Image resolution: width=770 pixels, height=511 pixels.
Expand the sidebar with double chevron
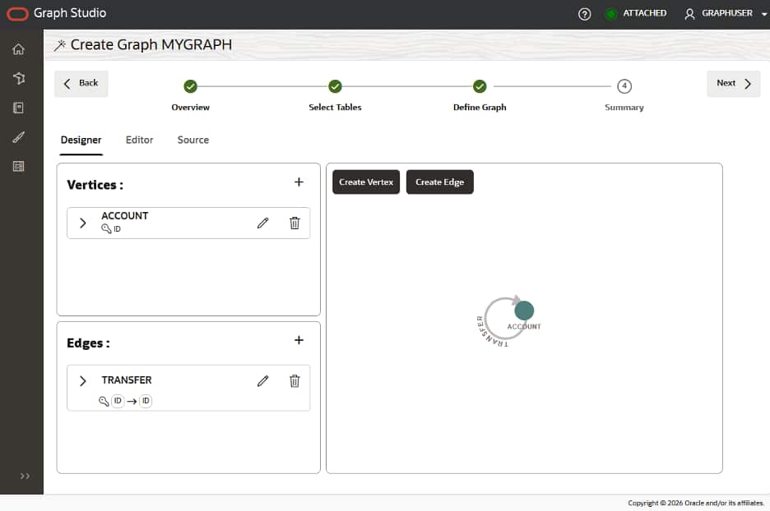coord(25,476)
